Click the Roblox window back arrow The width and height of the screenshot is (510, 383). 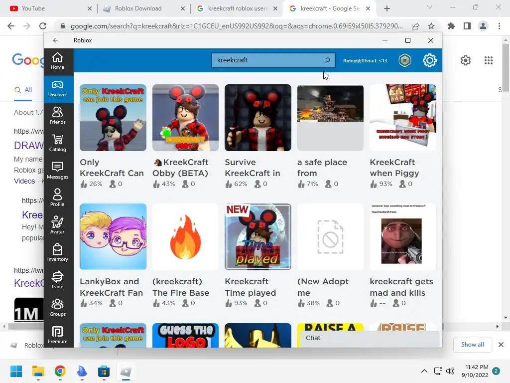point(56,40)
